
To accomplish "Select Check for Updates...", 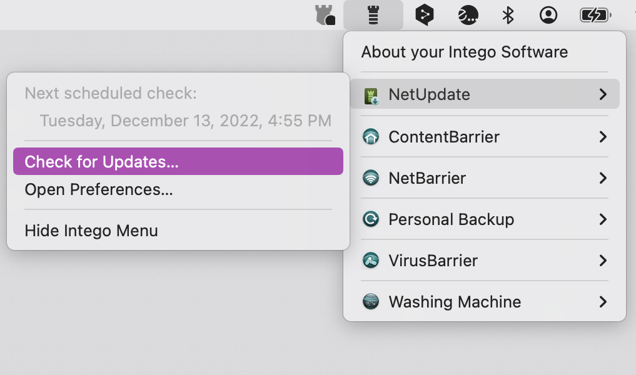I will pos(101,162).
